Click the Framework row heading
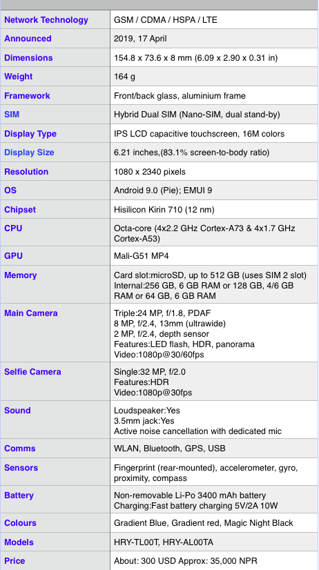Image resolution: width=319 pixels, height=570 pixels. click(x=27, y=96)
